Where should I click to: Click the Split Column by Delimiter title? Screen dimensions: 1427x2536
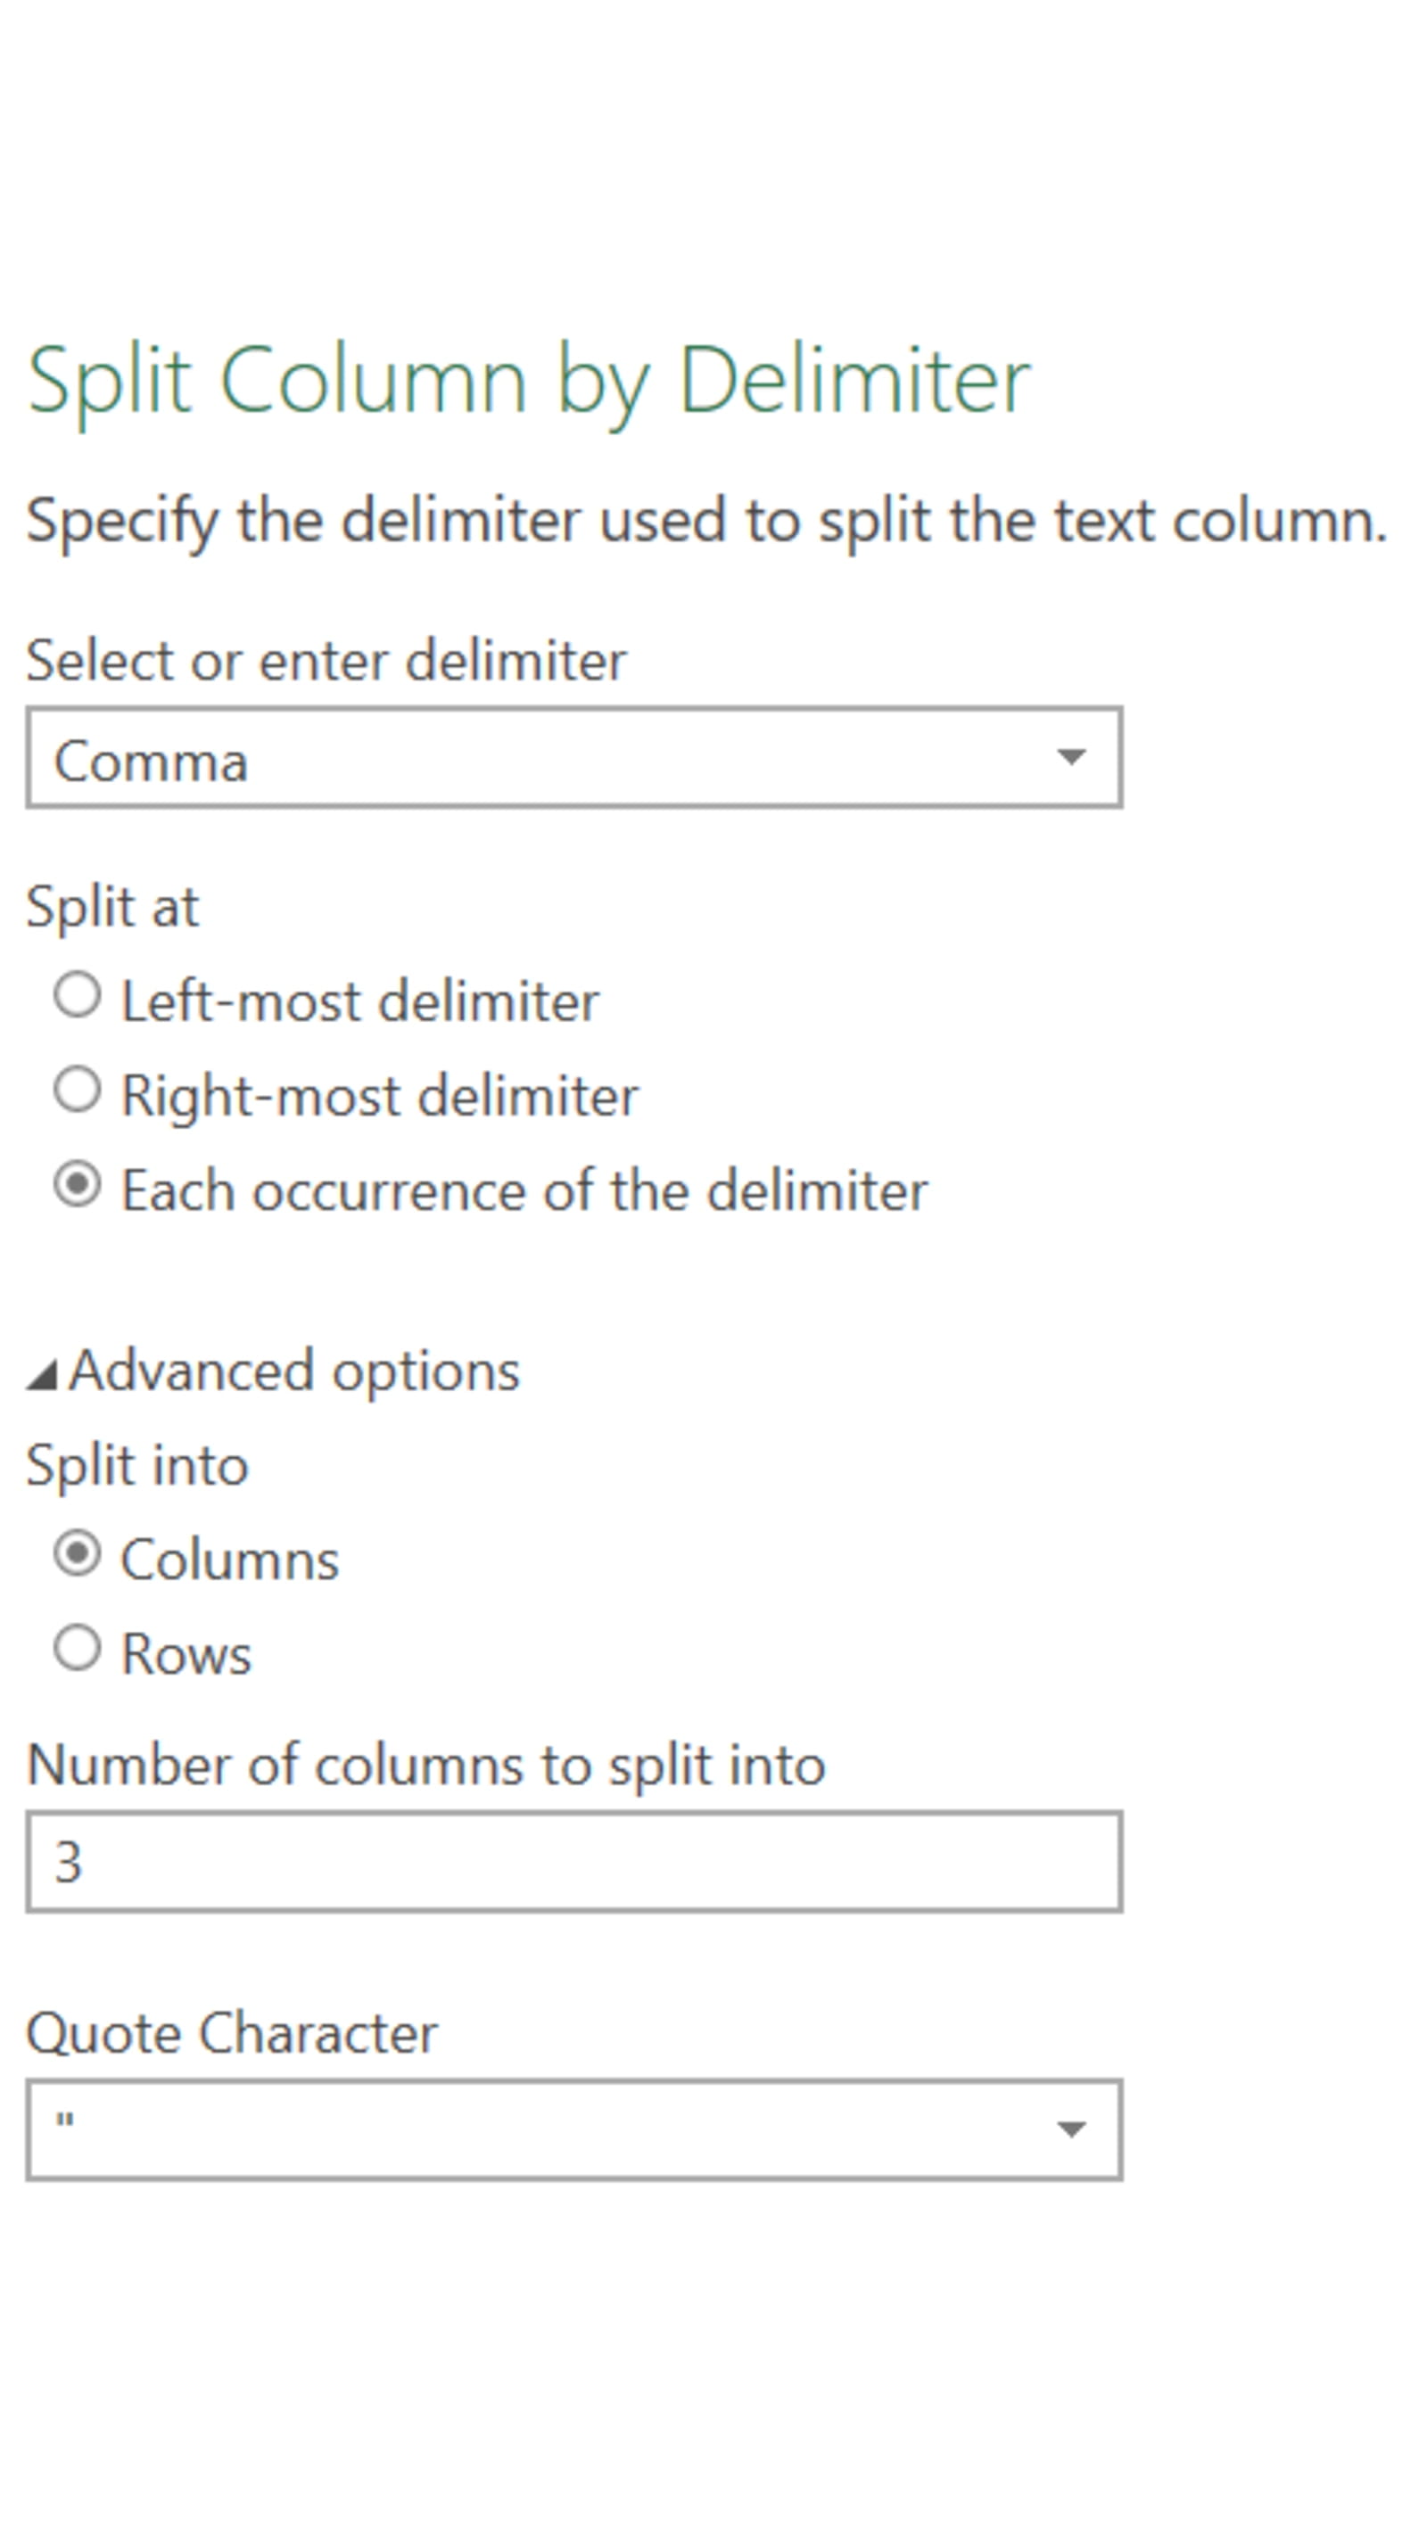pos(529,381)
